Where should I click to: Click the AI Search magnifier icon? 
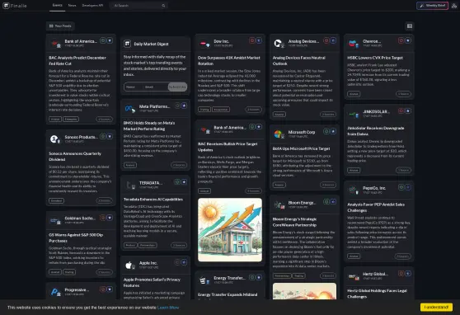click(163, 6)
